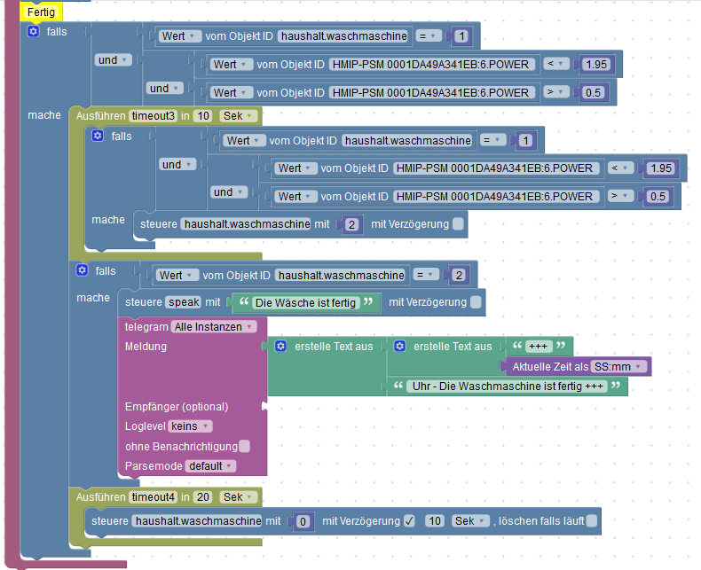Open gear settings of the outermost falls block
The image size is (701, 570).
(33, 31)
